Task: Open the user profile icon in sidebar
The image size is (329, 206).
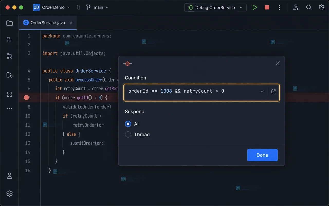Action: (x=10, y=176)
